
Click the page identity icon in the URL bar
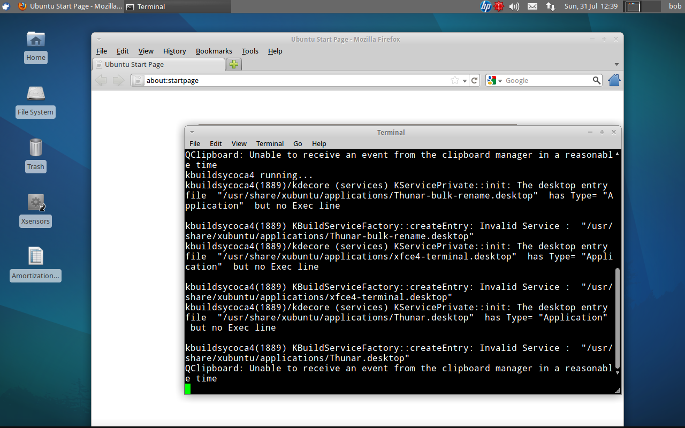[138, 80]
